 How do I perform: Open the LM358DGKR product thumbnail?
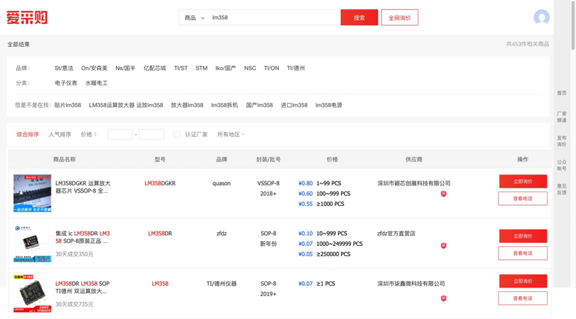[x=32, y=193]
